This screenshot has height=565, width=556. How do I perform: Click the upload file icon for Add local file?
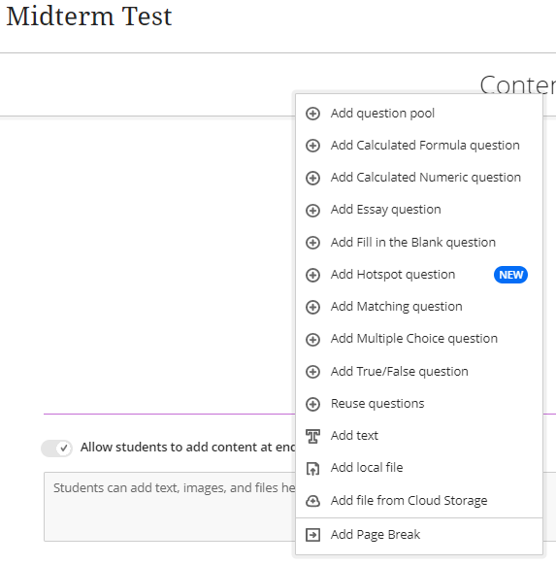(x=312, y=469)
